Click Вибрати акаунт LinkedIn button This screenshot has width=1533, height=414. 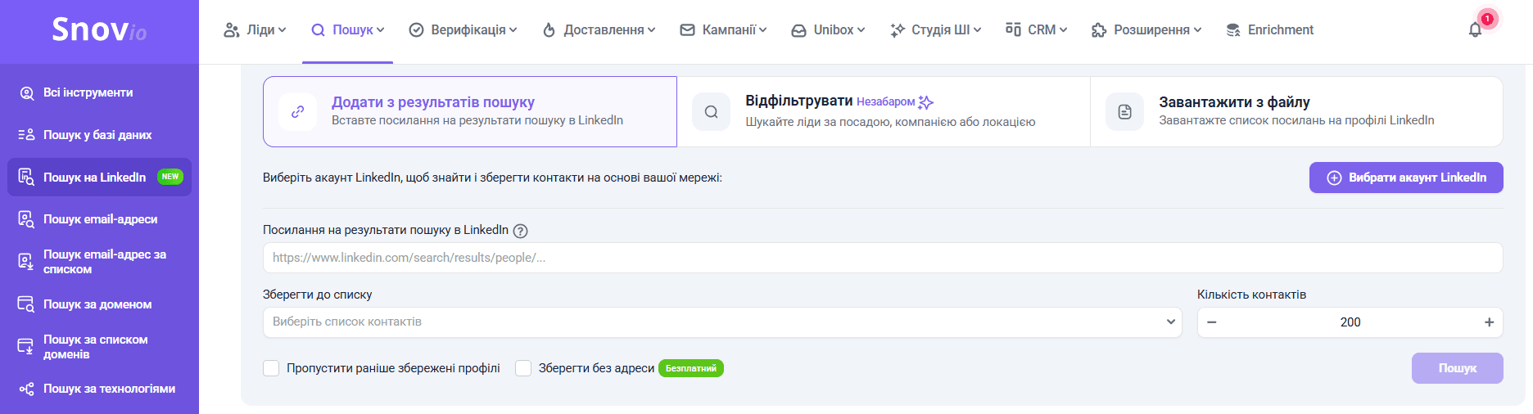point(1406,178)
